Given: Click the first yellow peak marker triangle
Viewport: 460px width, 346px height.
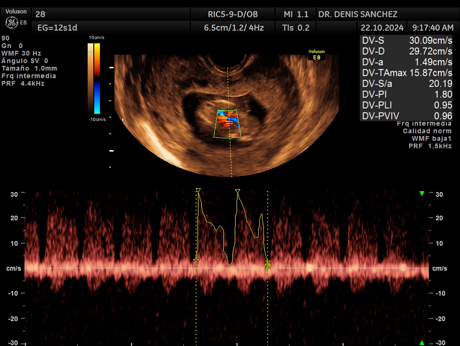Looking at the screenshot, I should pos(198,191).
